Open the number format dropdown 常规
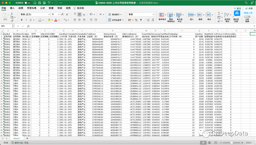 [141, 14]
